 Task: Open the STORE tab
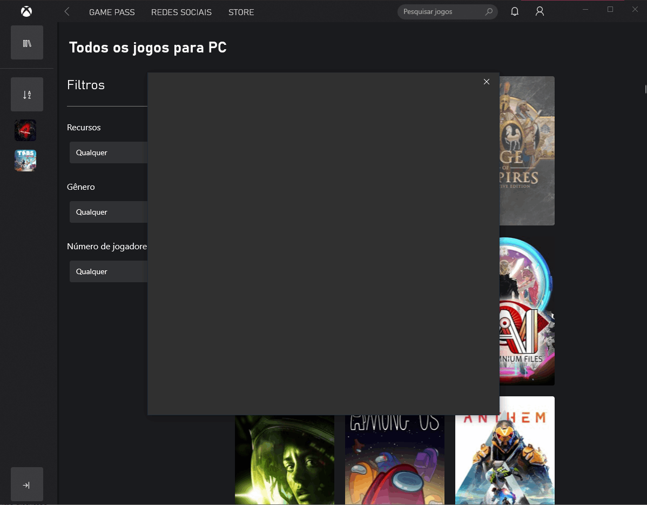(x=241, y=12)
